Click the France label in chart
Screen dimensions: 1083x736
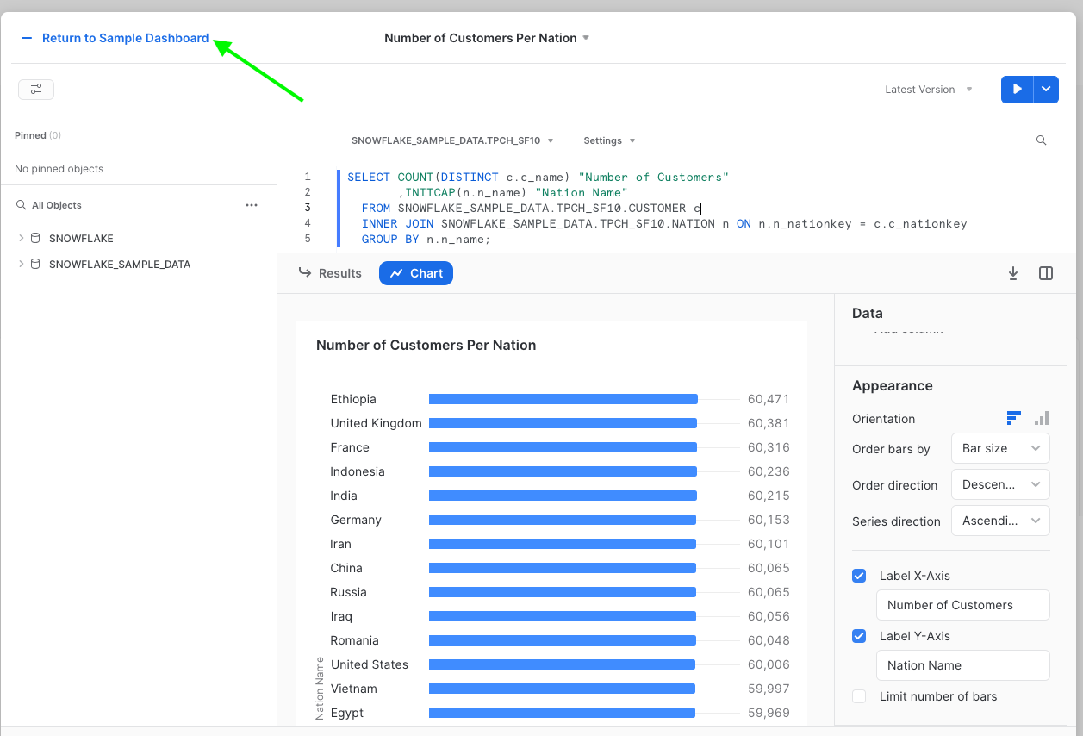[x=350, y=447]
